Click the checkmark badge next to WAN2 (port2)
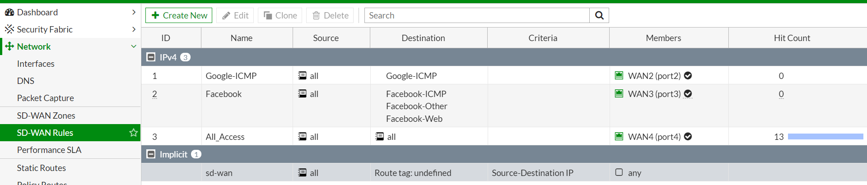 (688, 75)
